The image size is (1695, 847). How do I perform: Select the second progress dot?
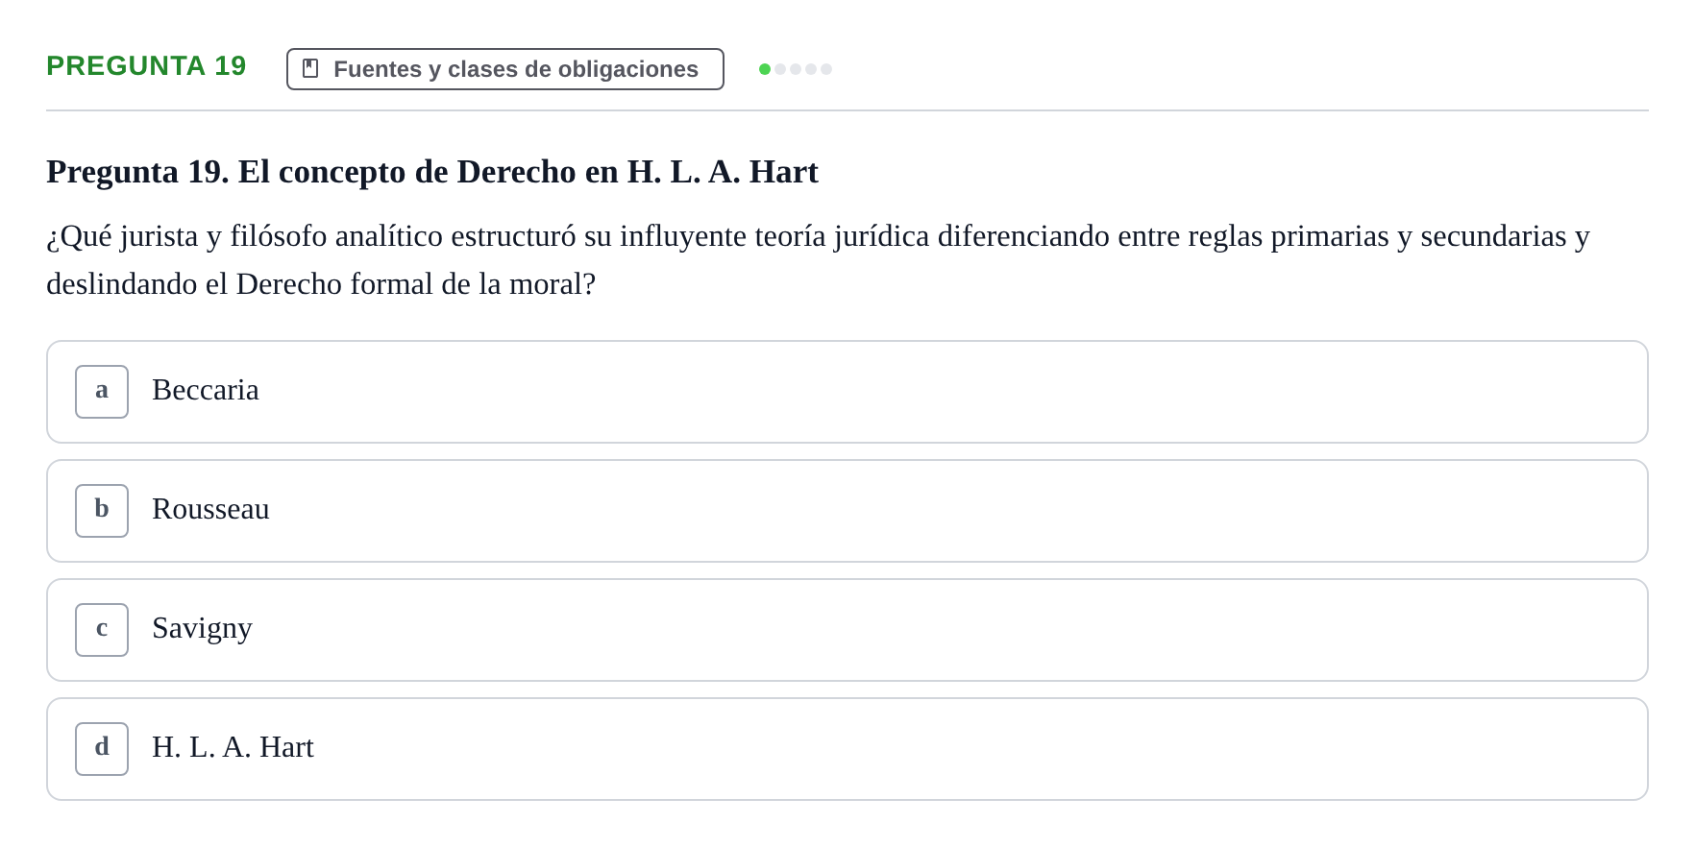780,69
